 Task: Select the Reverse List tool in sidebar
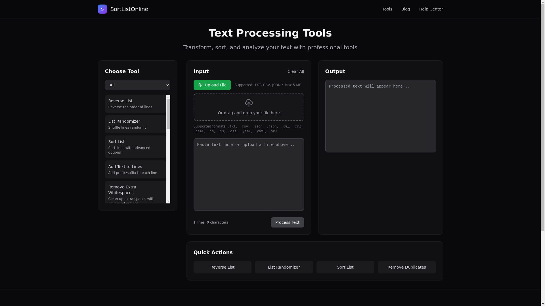coord(135,104)
